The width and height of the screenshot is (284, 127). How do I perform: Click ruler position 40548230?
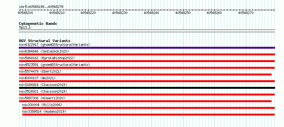pyautogui.click(x=120, y=13)
